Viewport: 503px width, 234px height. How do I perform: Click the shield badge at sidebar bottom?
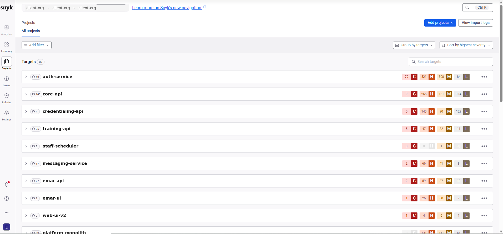(7, 227)
